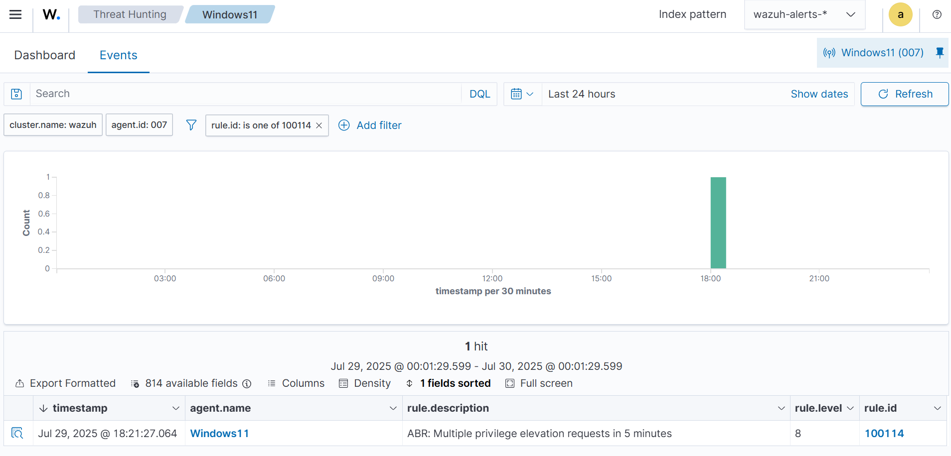Screen dimensions: 951x456
Task: Unpin the Windows11 agent with pin icon
Action: [x=940, y=53]
